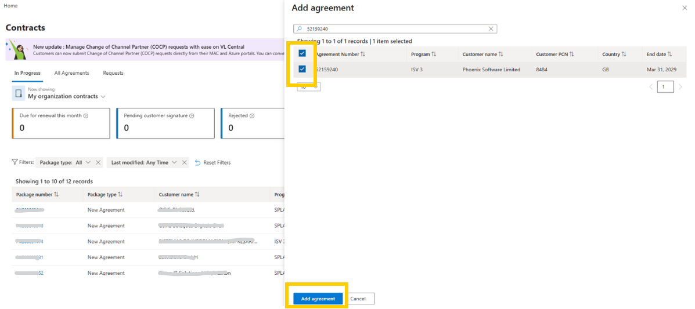Click the New update COCP announcement banner
695x309 pixels.
(145, 50)
